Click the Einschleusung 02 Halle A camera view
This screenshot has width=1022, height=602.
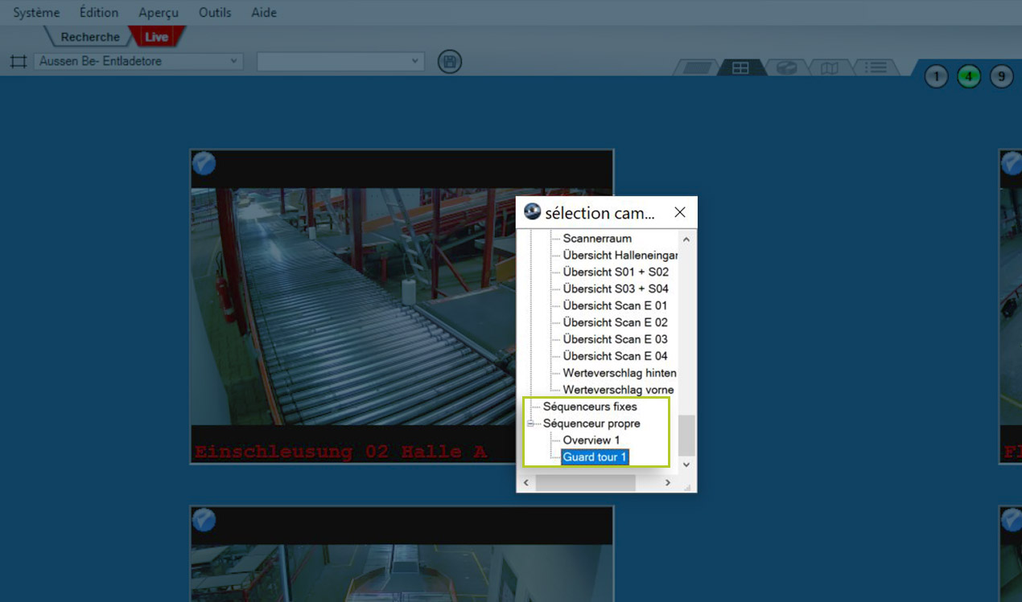coord(402,306)
